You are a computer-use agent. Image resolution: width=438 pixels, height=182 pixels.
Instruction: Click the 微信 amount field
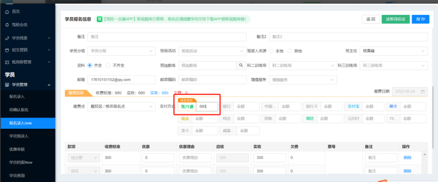(330, 118)
